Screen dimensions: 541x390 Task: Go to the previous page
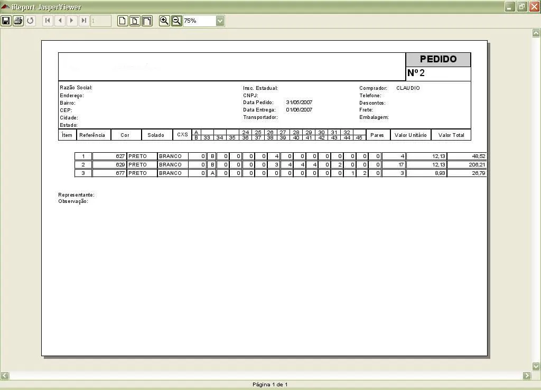(60, 21)
